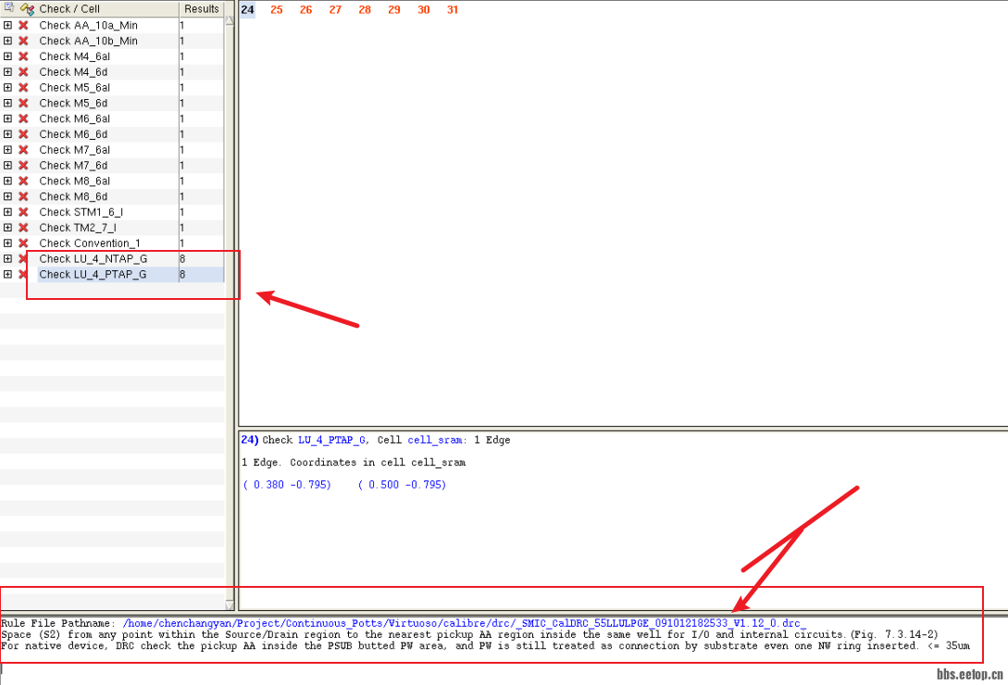Click red X icon of M8_6d
Image resolution: width=1008 pixels, height=685 pixels.
[23, 196]
